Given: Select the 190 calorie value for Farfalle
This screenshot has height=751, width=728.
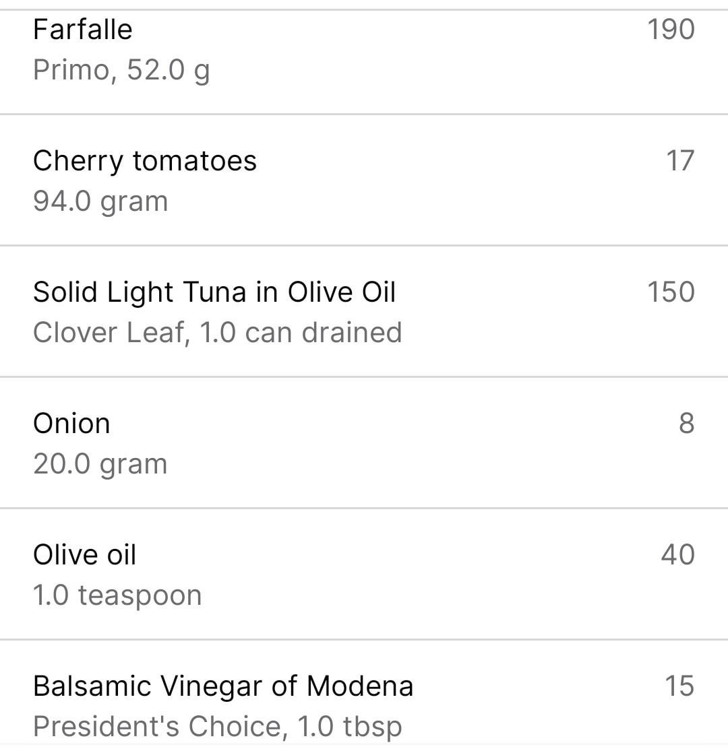Looking at the screenshot, I should (x=671, y=30).
